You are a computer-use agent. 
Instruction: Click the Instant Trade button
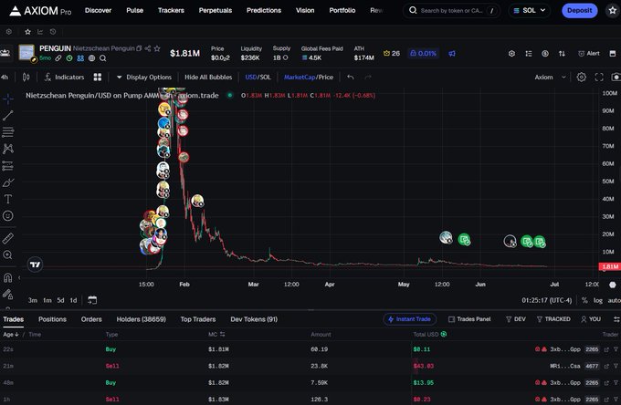coord(409,319)
